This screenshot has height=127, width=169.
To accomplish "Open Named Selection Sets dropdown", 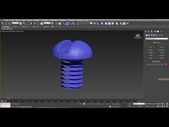I will [86, 23].
